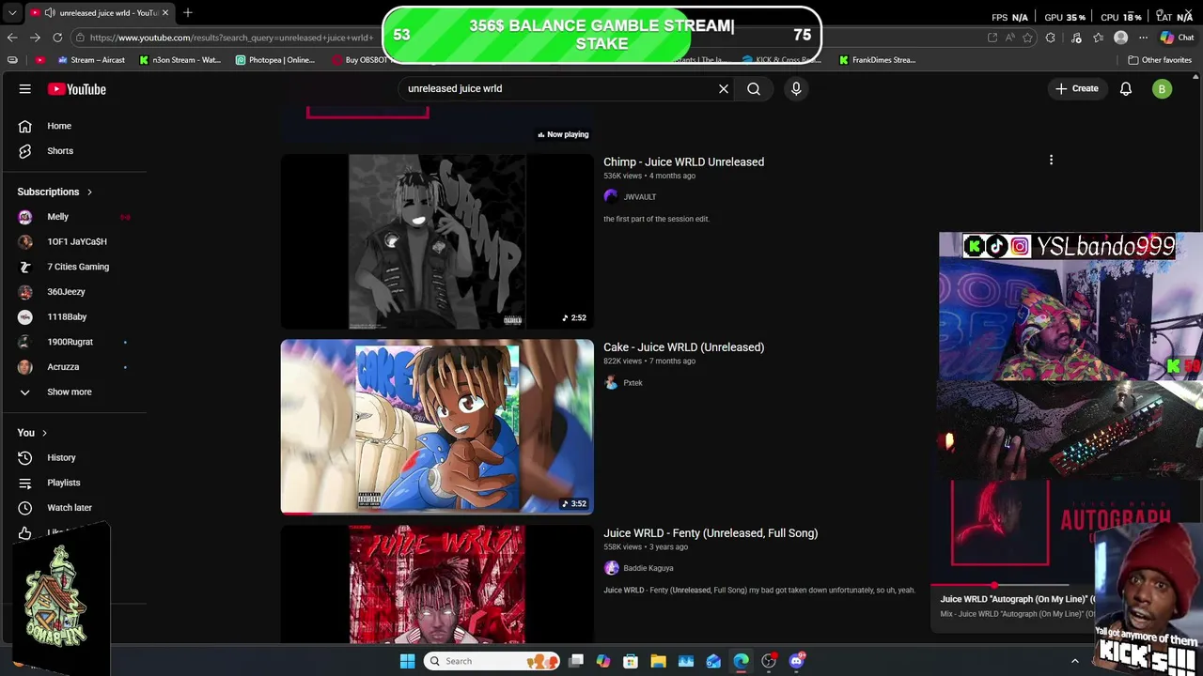This screenshot has width=1203, height=676.
Task: Switch to the unreleased juice wrld tab
Action: [x=99, y=12]
